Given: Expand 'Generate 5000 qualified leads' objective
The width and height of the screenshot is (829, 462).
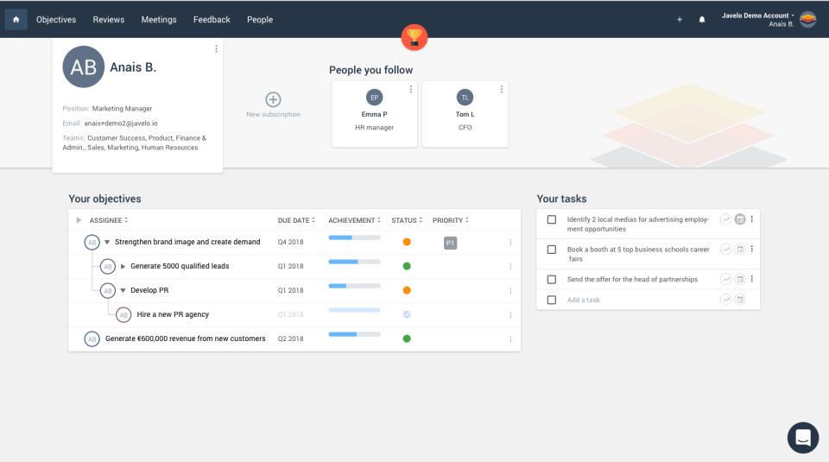Looking at the screenshot, I should point(123,267).
